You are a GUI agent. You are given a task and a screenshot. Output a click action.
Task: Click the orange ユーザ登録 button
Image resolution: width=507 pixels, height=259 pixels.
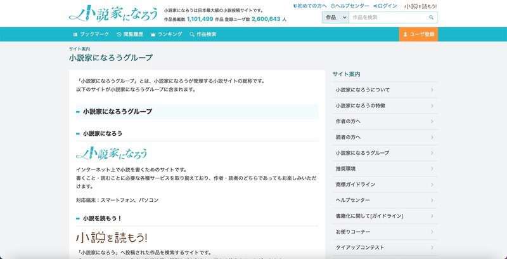[x=418, y=34]
